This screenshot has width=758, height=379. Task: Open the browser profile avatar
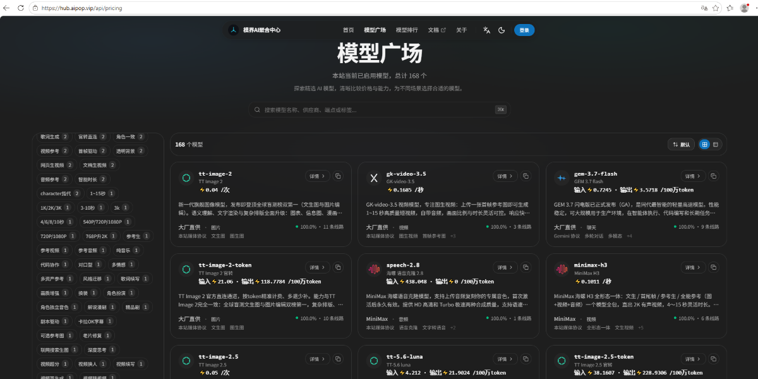[744, 8]
